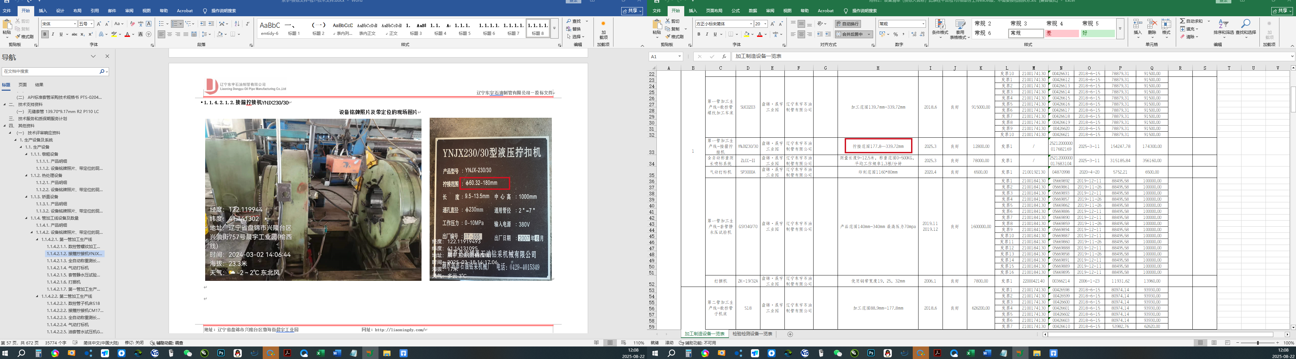
Task: Add a new sheet in Excel
Action: (790, 334)
